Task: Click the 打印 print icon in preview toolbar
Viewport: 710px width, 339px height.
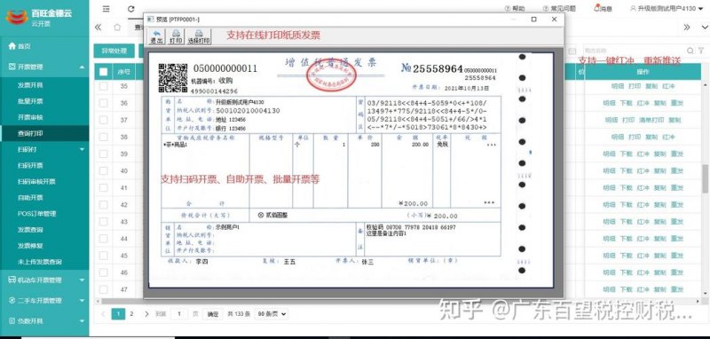Action: coord(176,36)
